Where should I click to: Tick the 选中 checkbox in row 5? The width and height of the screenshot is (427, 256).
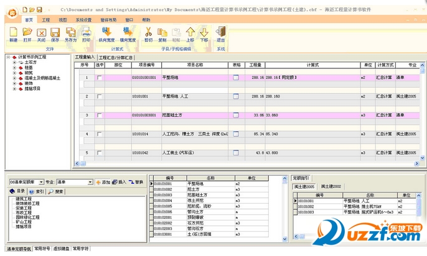tap(99, 152)
